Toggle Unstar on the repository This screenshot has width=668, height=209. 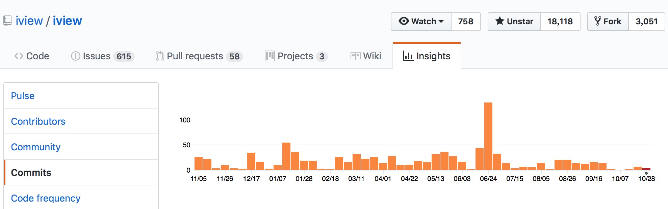click(514, 22)
